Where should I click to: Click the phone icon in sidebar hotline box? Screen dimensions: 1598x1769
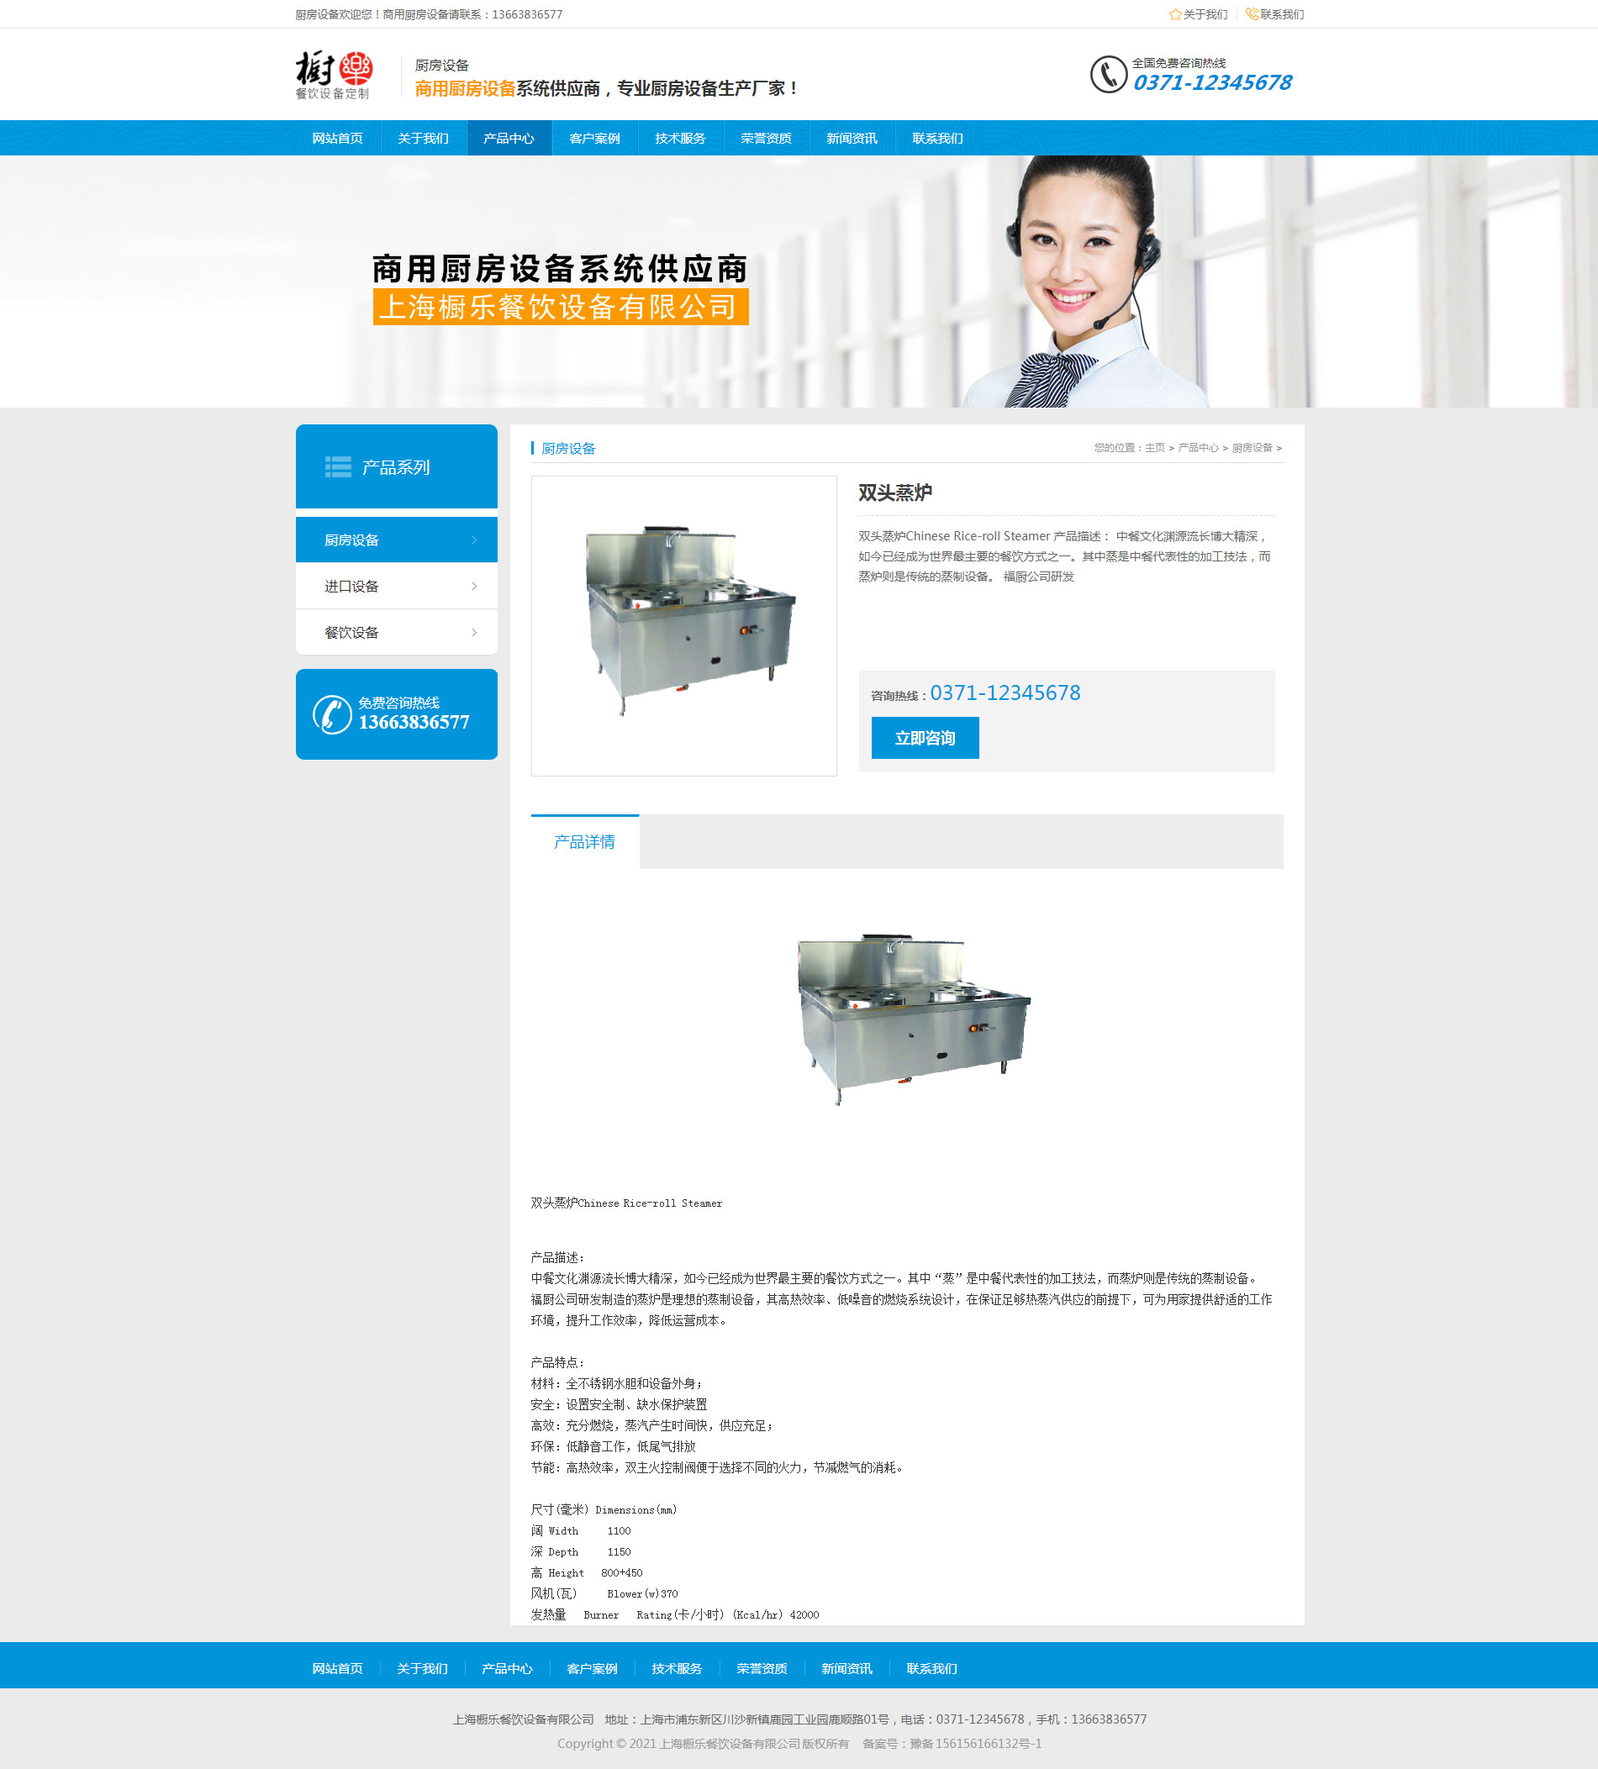coord(332,714)
